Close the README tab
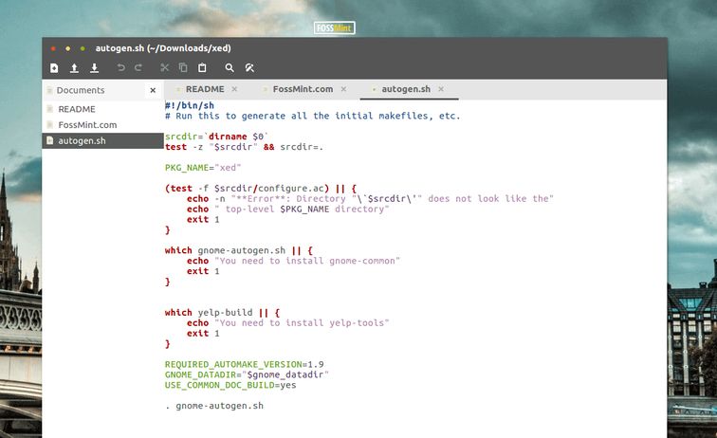This screenshot has height=438, width=717. pyautogui.click(x=234, y=89)
